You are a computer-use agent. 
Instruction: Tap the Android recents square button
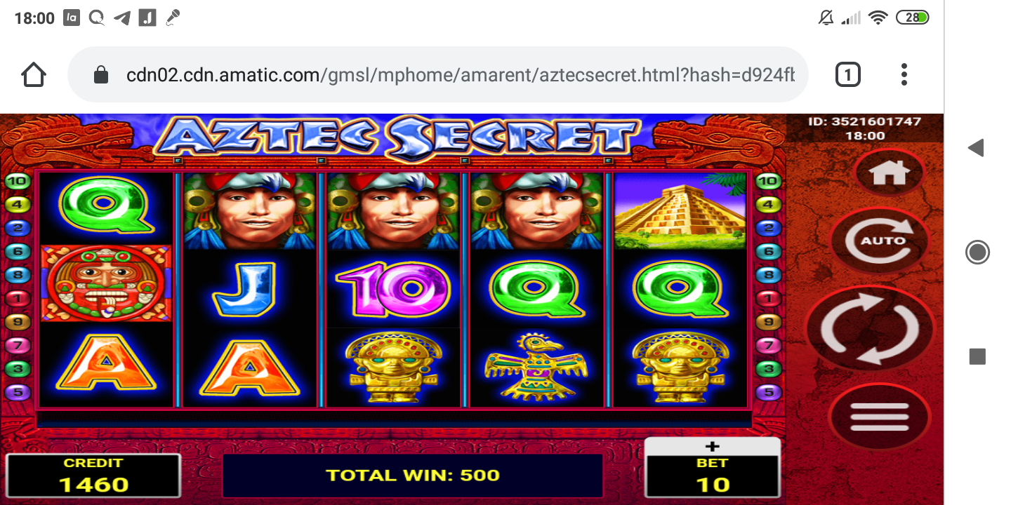coord(977,356)
